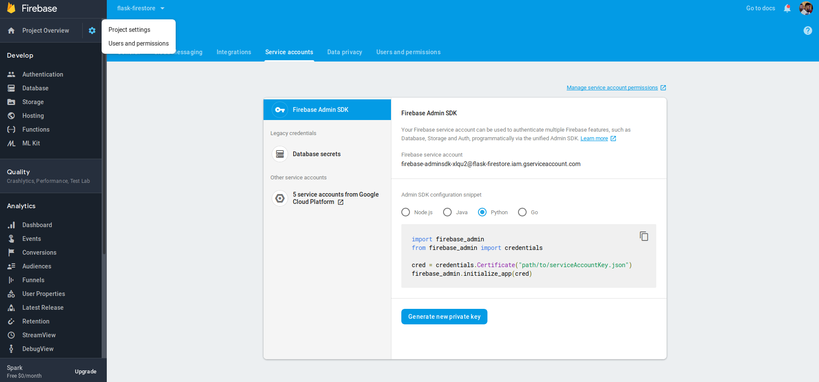Click the Database secrets icon

point(280,154)
